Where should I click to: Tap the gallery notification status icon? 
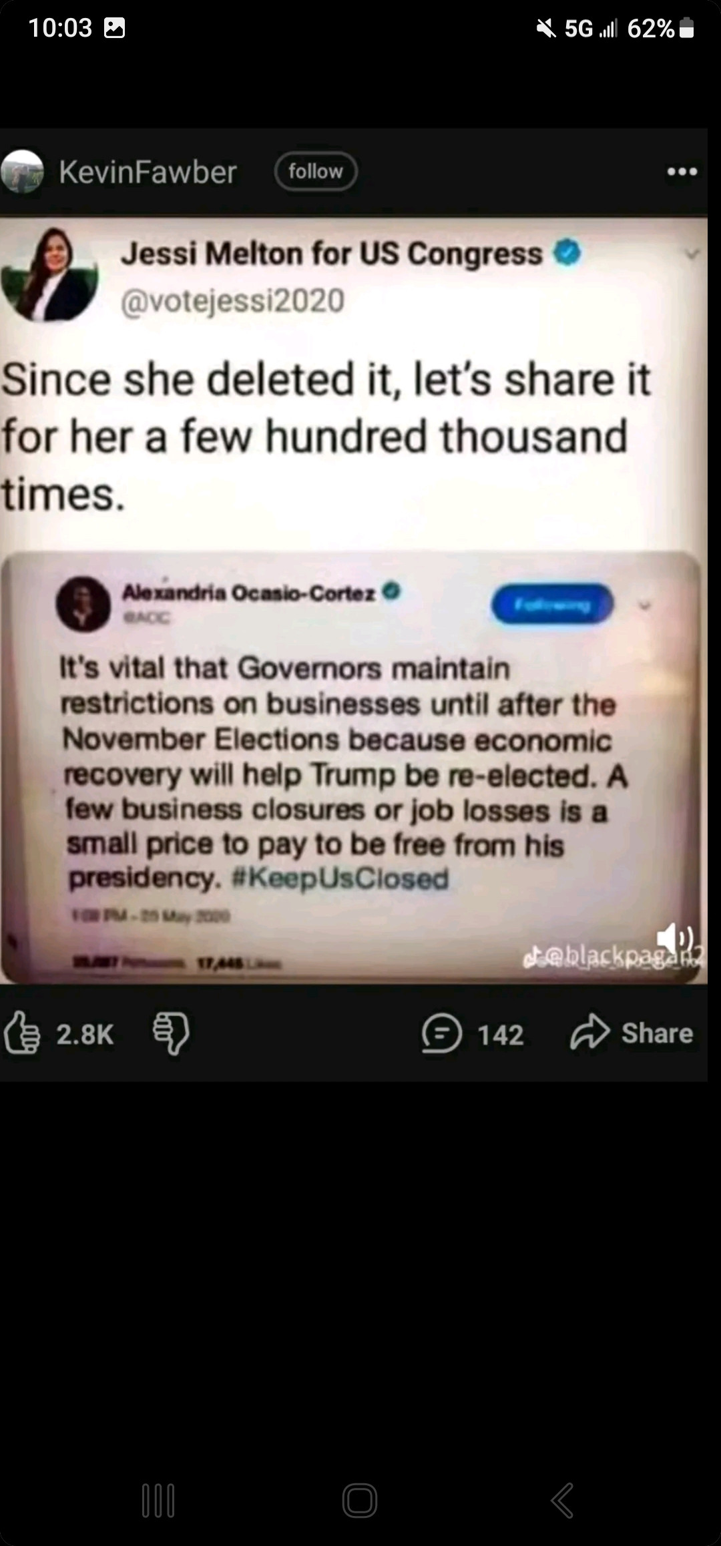coord(115,28)
